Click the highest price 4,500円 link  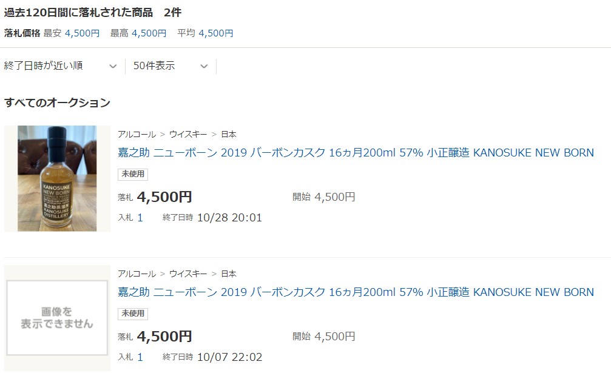(x=149, y=33)
